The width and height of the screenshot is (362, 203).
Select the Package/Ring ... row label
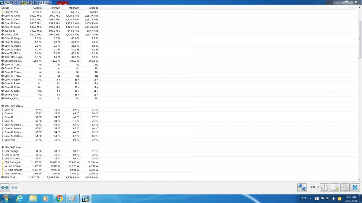click(x=13, y=98)
